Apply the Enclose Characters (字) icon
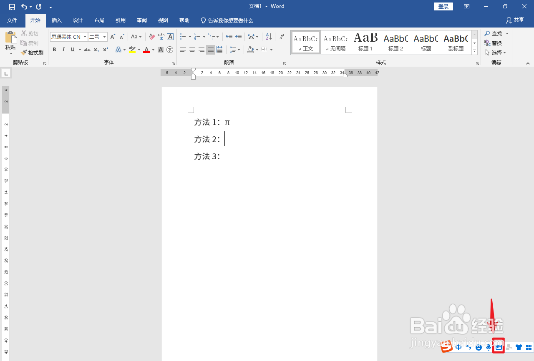Image resolution: width=534 pixels, height=361 pixels. pyautogui.click(x=170, y=50)
